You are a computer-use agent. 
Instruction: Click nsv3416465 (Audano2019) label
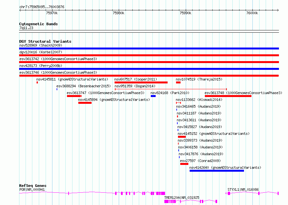pos(198,106)
